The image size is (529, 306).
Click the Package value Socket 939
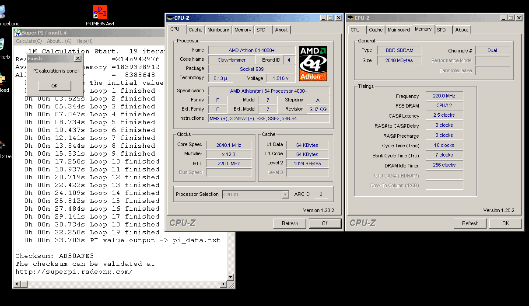252,69
